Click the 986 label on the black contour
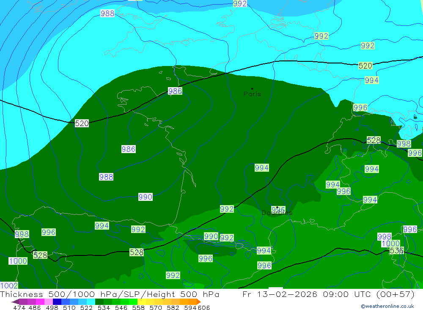This screenshot has height=310, width=423. (175, 91)
